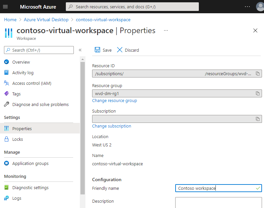The image size is (264, 208).
Task: Collapse the sidebar with the double chevron
Action: click(x=80, y=50)
